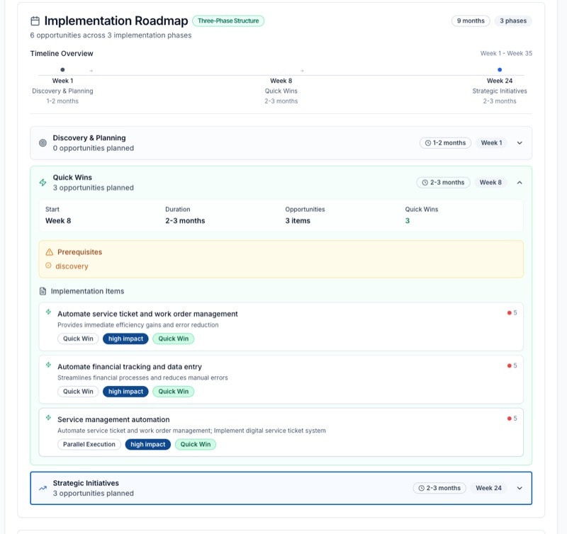This screenshot has height=534, width=567.
Task: Select the Parallel Execution tag
Action: tap(89, 445)
